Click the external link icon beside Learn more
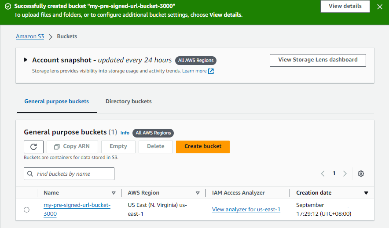 (x=211, y=71)
